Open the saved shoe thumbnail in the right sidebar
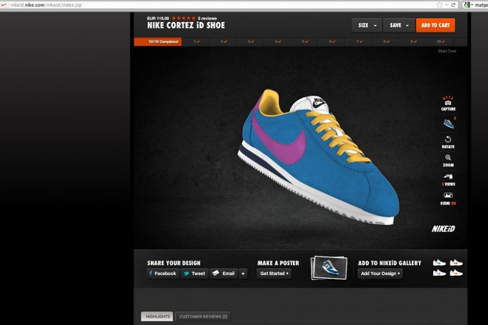Viewport: 488px width, 325px height. click(449, 124)
